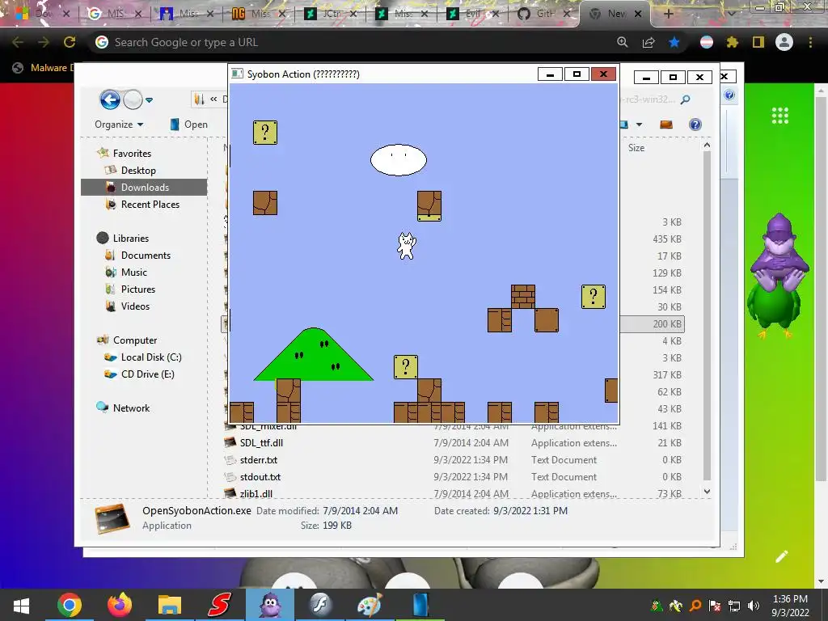Screen dimensions: 828x621
Task: Open the Windows Start button
Action: (21, 605)
